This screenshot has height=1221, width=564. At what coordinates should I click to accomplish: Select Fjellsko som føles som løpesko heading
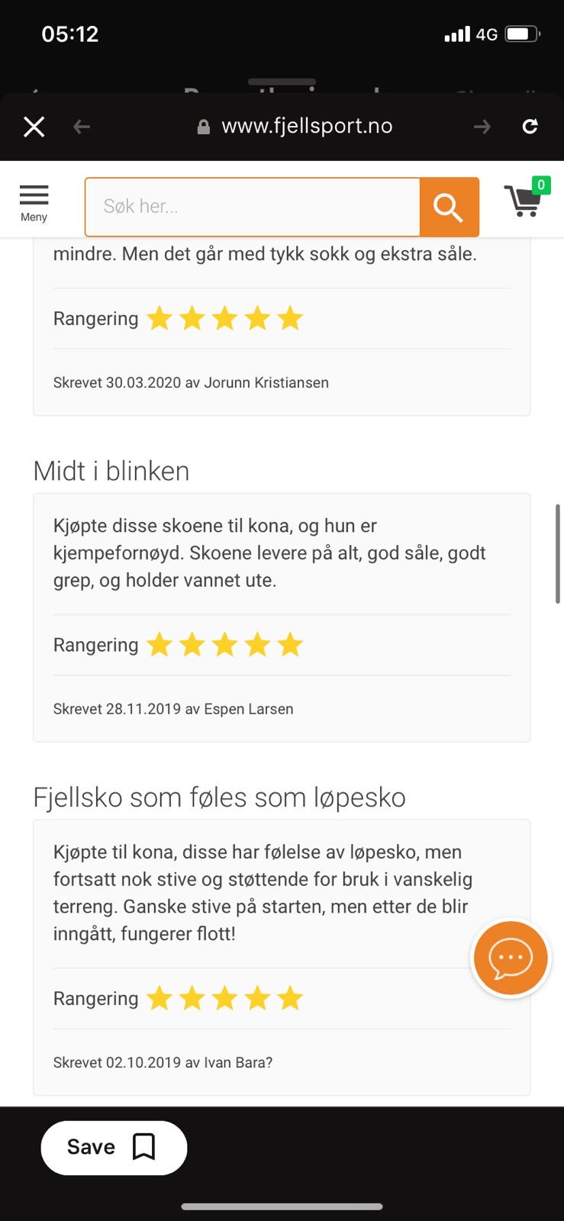(x=220, y=797)
